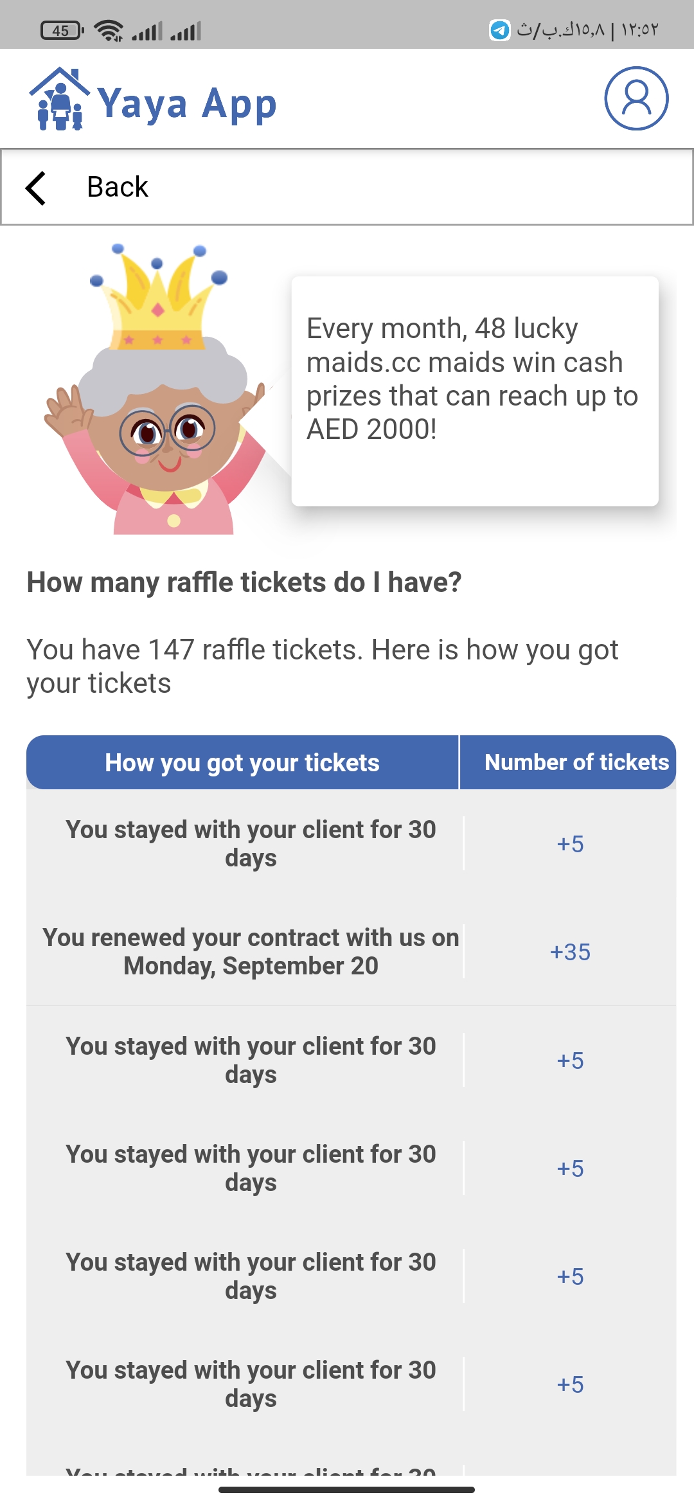Screen dimensions: 694x1504
Task: Tap the Yaya App title text
Action: click(187, 103)
